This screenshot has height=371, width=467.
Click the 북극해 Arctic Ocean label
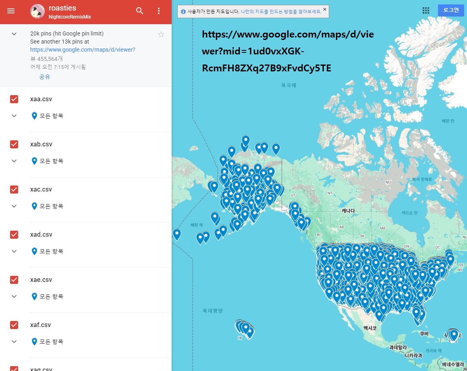289,85
